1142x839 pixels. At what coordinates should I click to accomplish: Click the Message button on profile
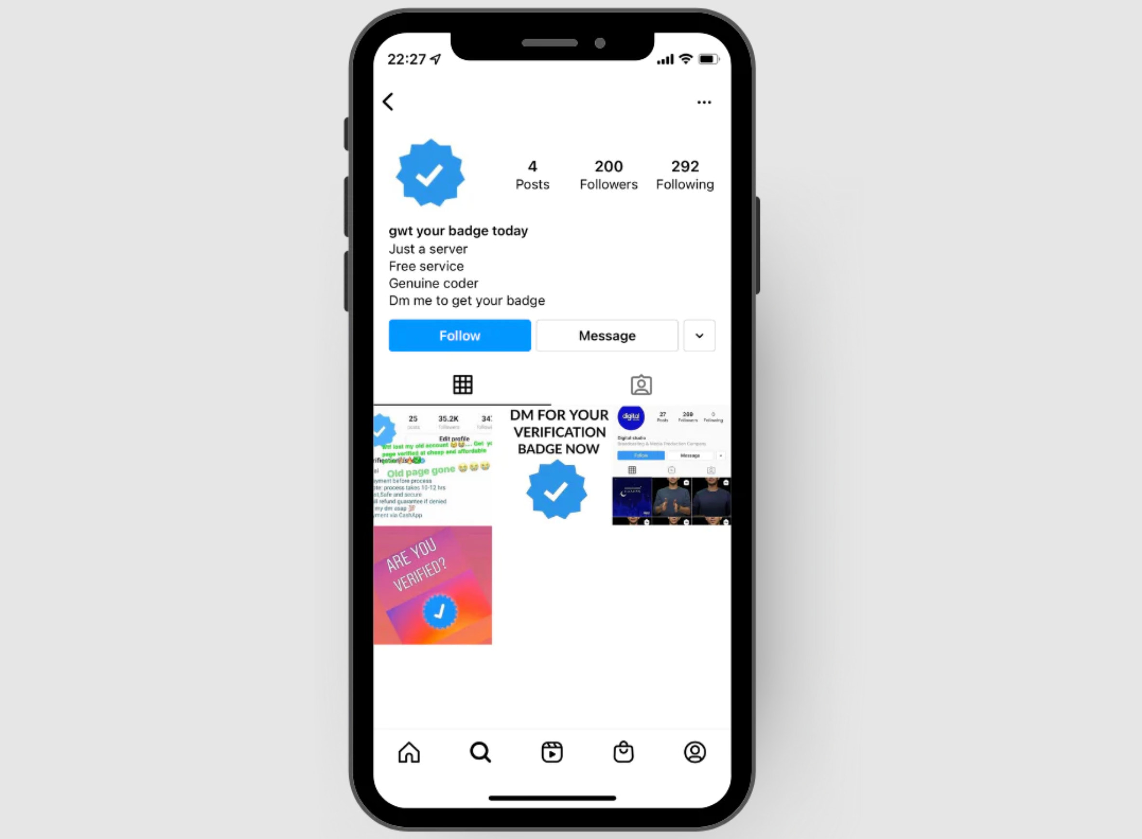coord(607,335)
